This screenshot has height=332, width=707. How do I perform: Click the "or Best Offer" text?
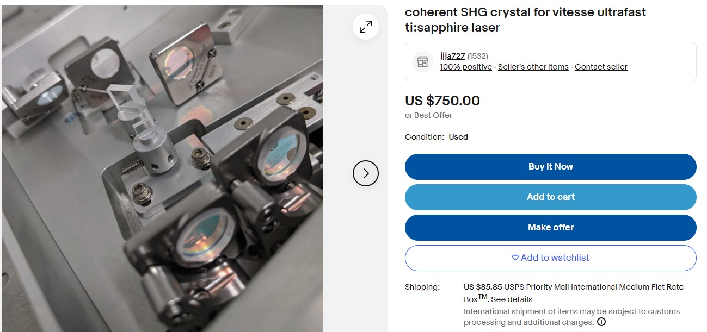[428, 115]
